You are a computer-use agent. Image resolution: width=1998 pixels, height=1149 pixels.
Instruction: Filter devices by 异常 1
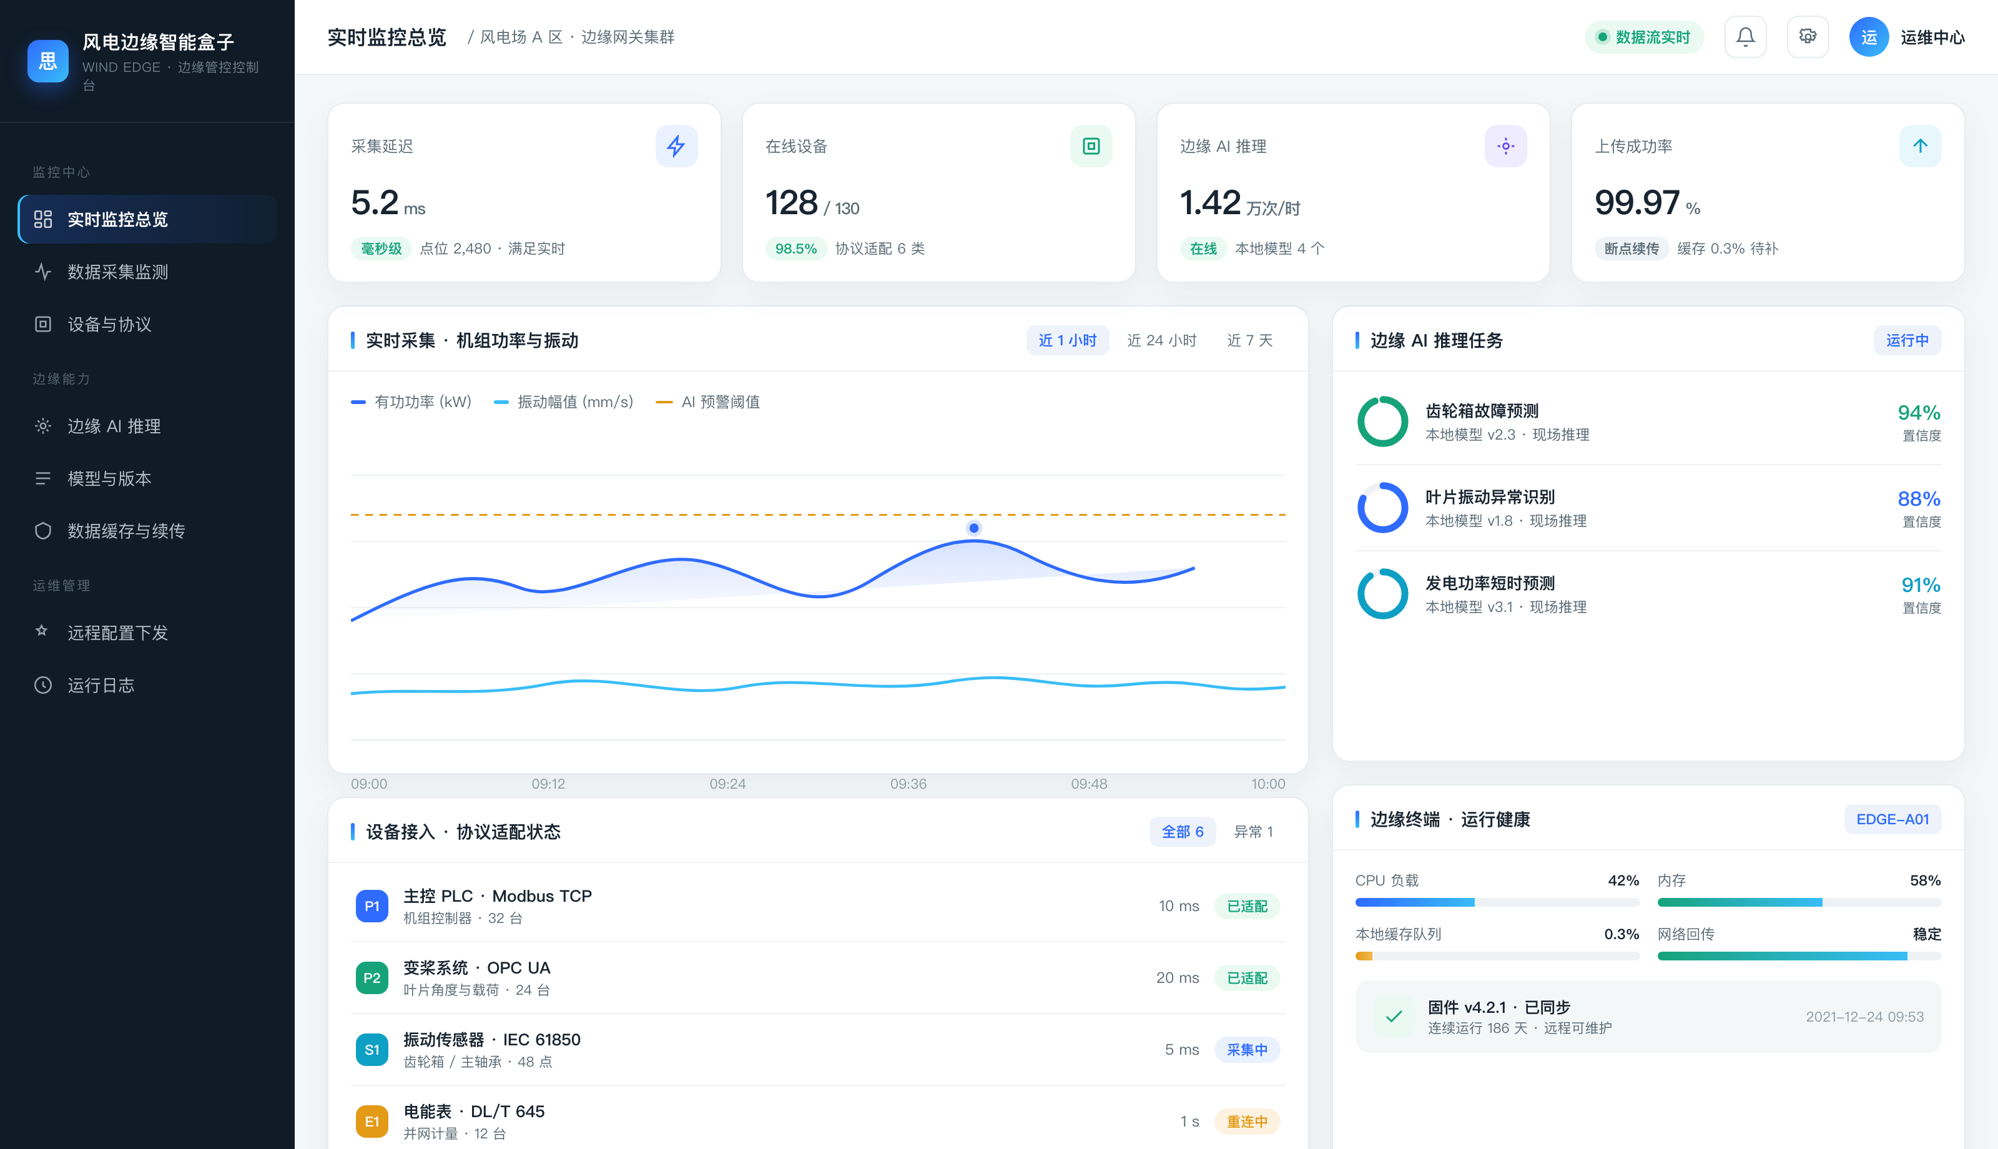tap(1252, 832)
